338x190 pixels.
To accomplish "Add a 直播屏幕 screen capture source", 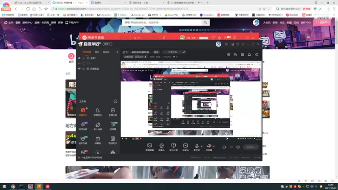I will coord(150,147).
